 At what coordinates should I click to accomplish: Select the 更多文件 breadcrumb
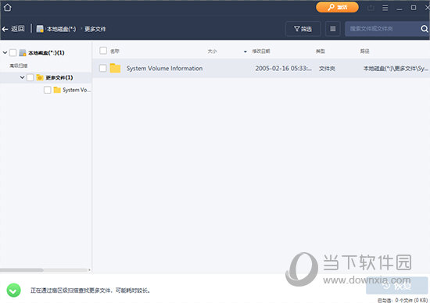[x=95, y=29]
